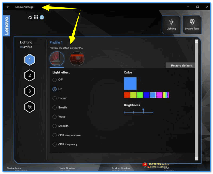Viewport: 213px width, 174px height.
Task: Choose the Wave light effect
Action: coord(55,117)
